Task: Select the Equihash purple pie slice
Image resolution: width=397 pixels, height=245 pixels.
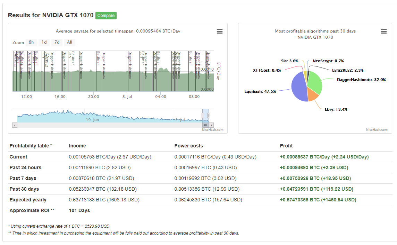Action: (298, 87)
